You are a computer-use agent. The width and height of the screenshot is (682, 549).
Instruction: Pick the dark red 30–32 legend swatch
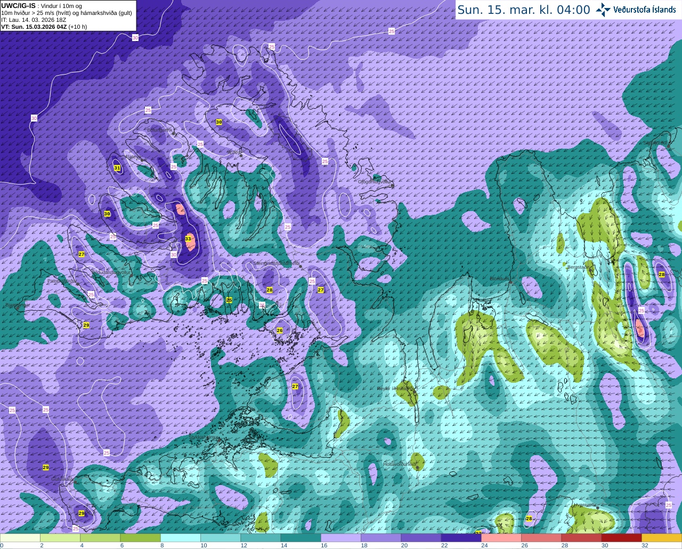click(x=621, y=538)
